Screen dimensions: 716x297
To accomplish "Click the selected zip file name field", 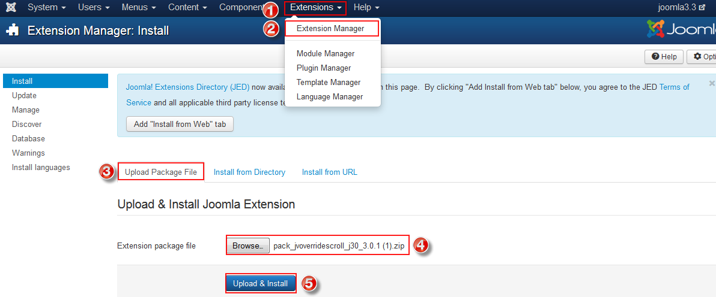I will pyautogui.click(x=338, y=246).
